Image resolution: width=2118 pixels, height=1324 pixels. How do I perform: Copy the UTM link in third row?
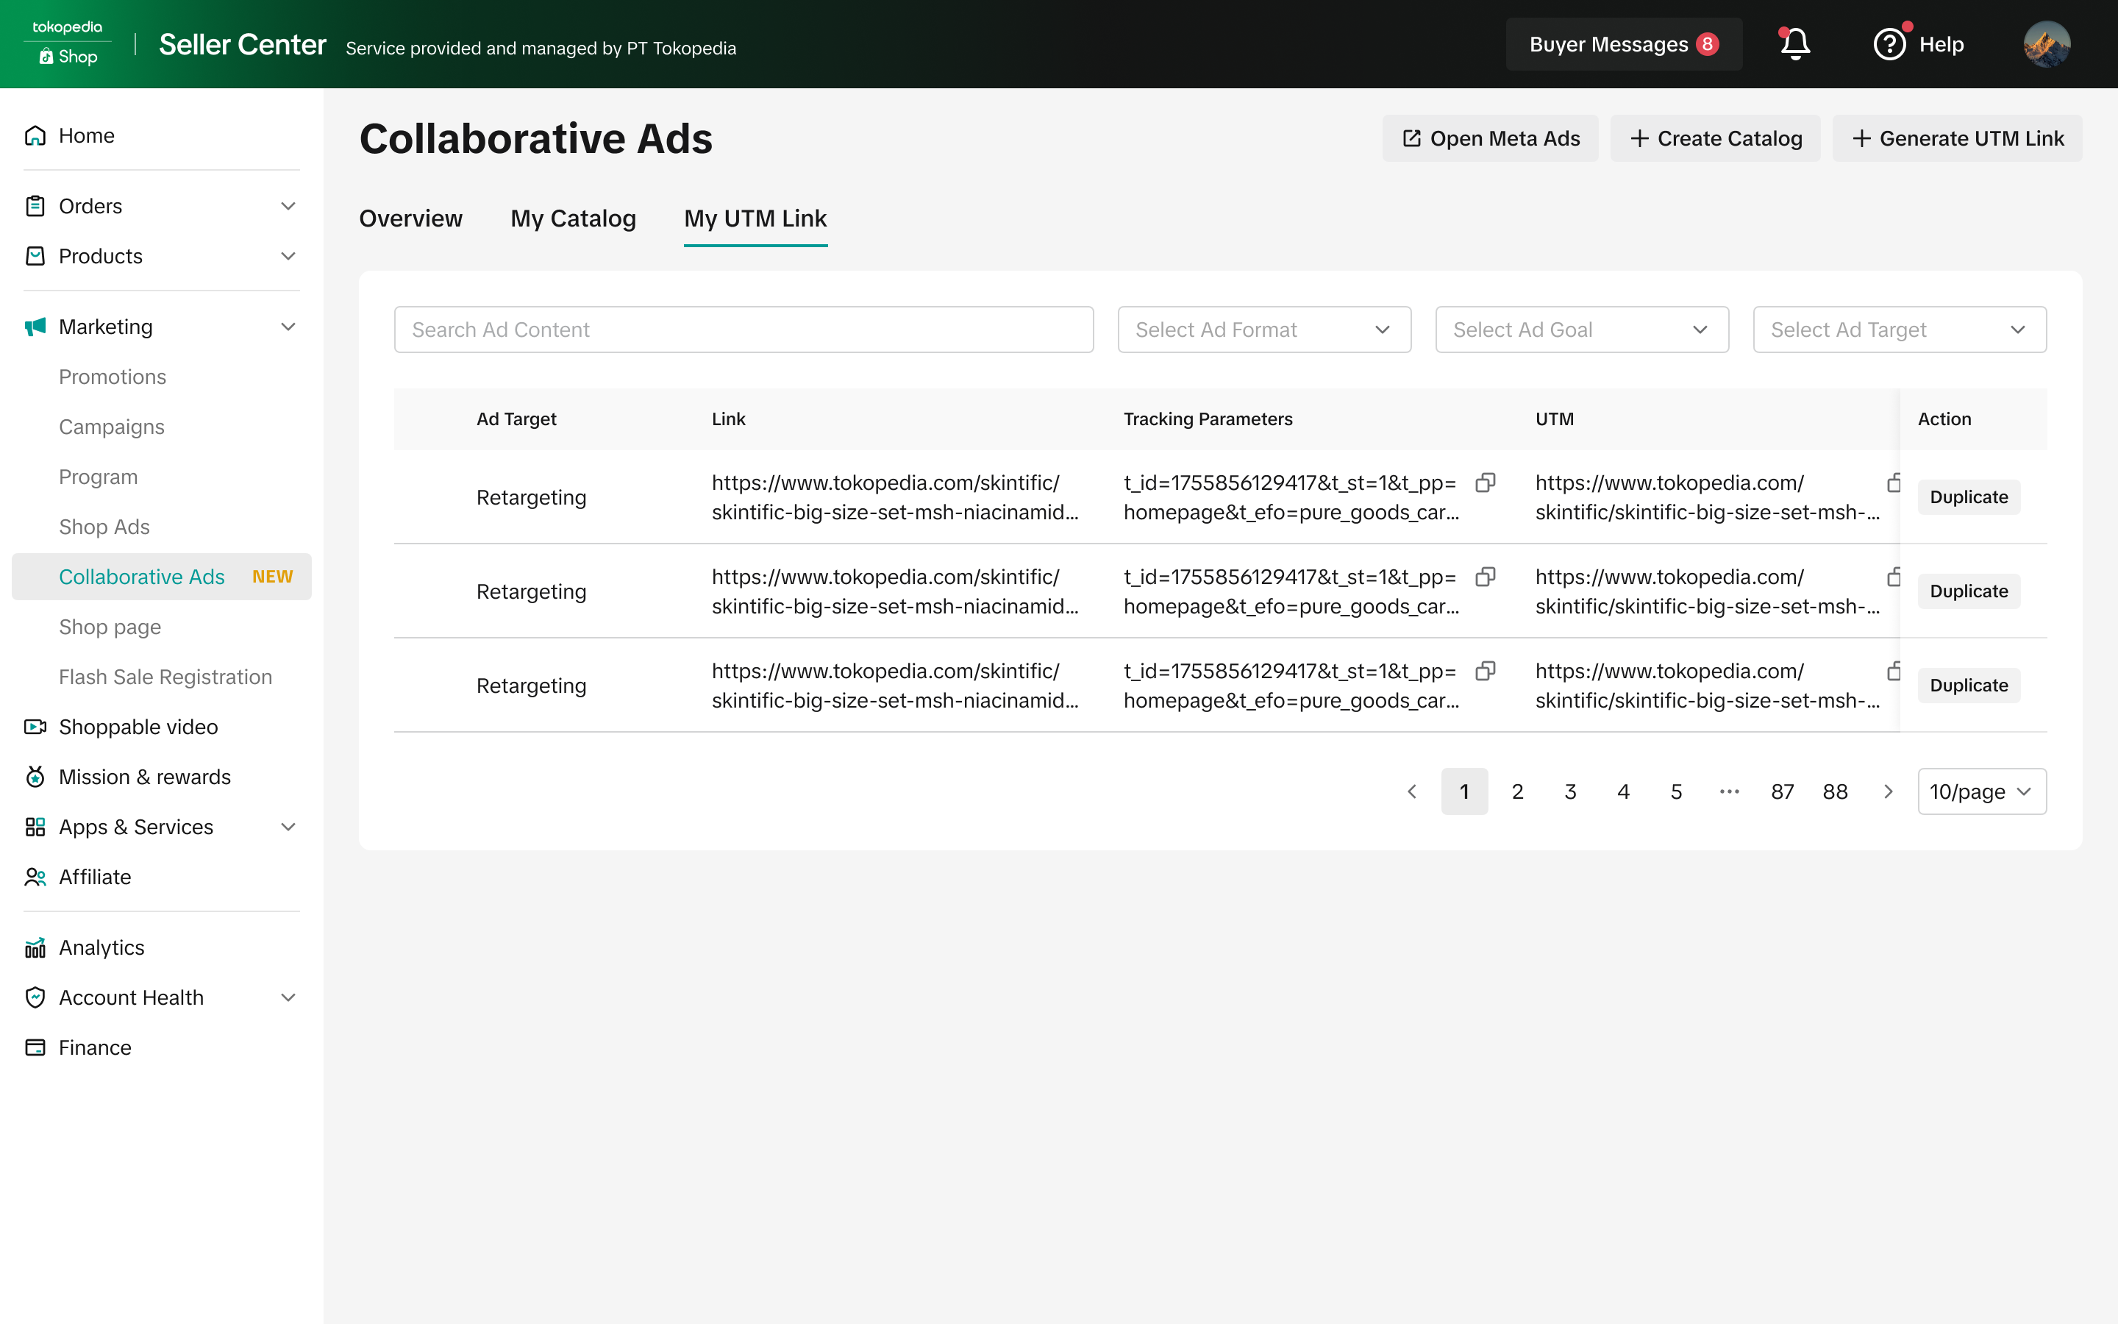click(1893, 671)
